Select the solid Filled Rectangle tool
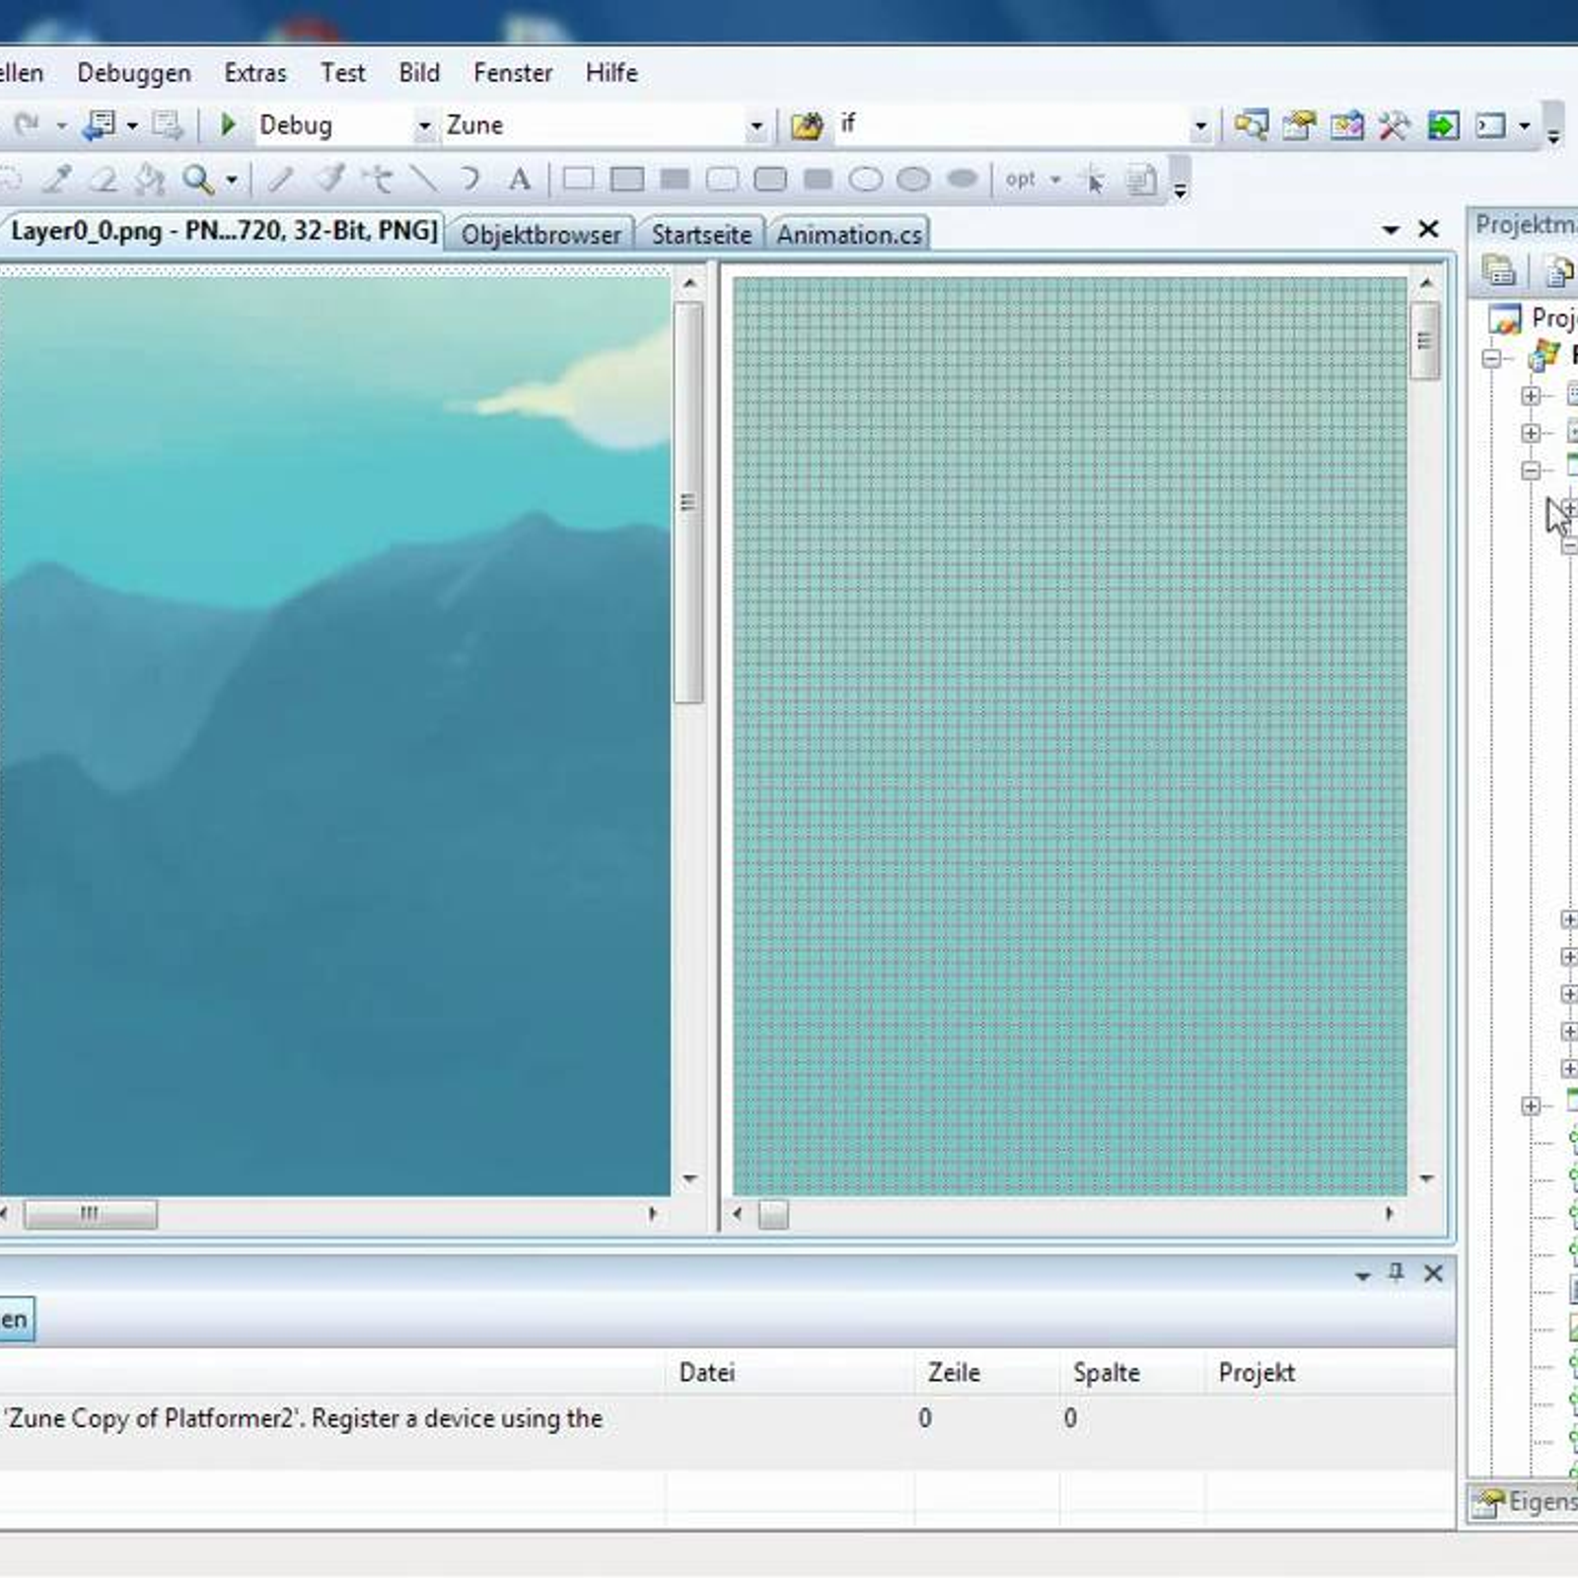1578x1578 pixels. point(675,179)
